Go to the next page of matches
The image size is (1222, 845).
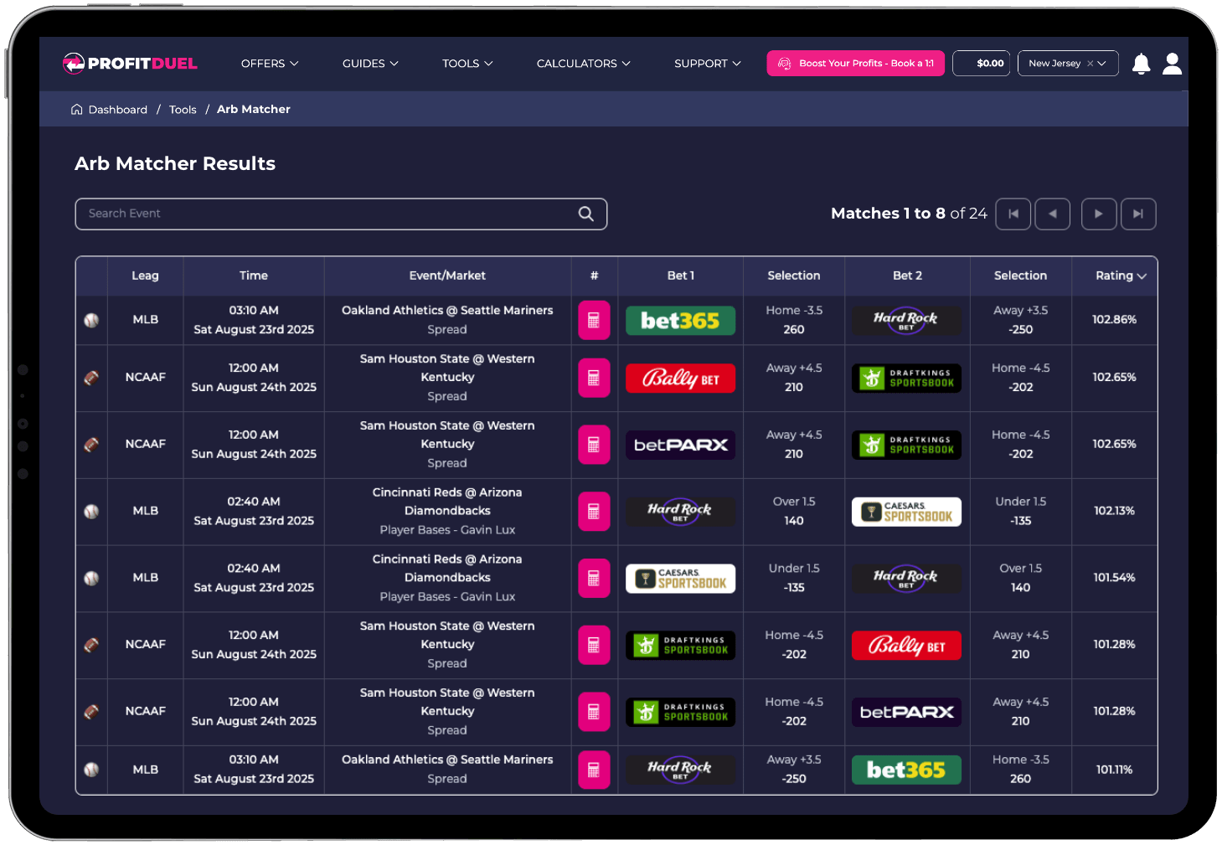1099,214
